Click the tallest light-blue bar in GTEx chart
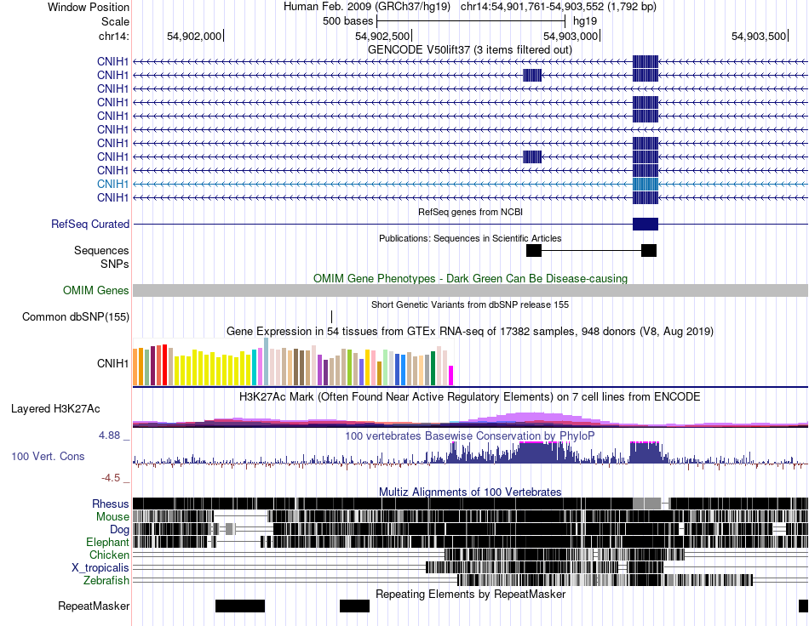The width and height of the screenshot is (809, 626). (267, 361)
